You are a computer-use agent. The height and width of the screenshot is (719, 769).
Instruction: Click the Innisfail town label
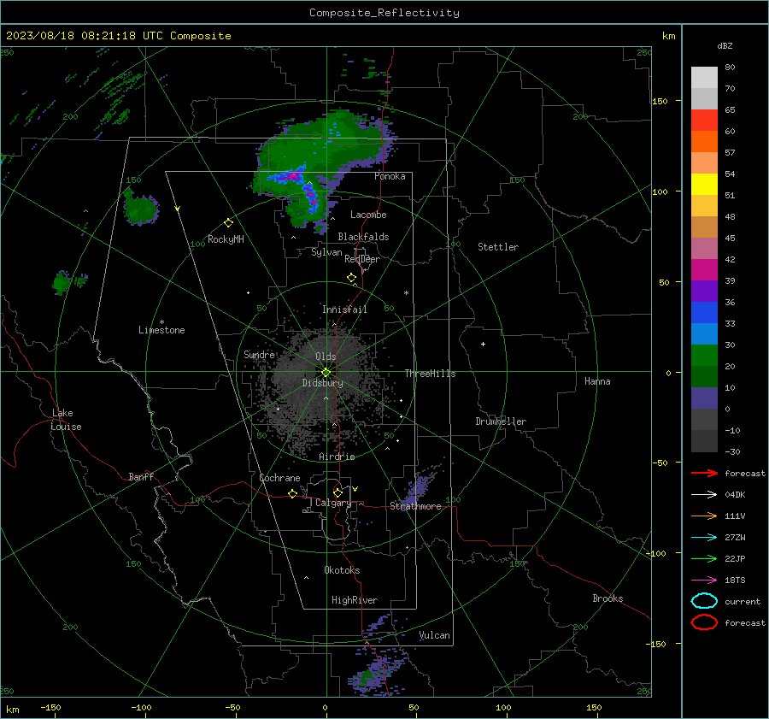[x=344, y=309]
